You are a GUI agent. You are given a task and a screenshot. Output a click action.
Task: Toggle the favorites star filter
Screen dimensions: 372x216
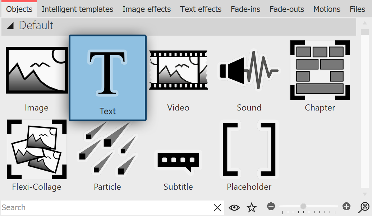[x=252, y=207]
